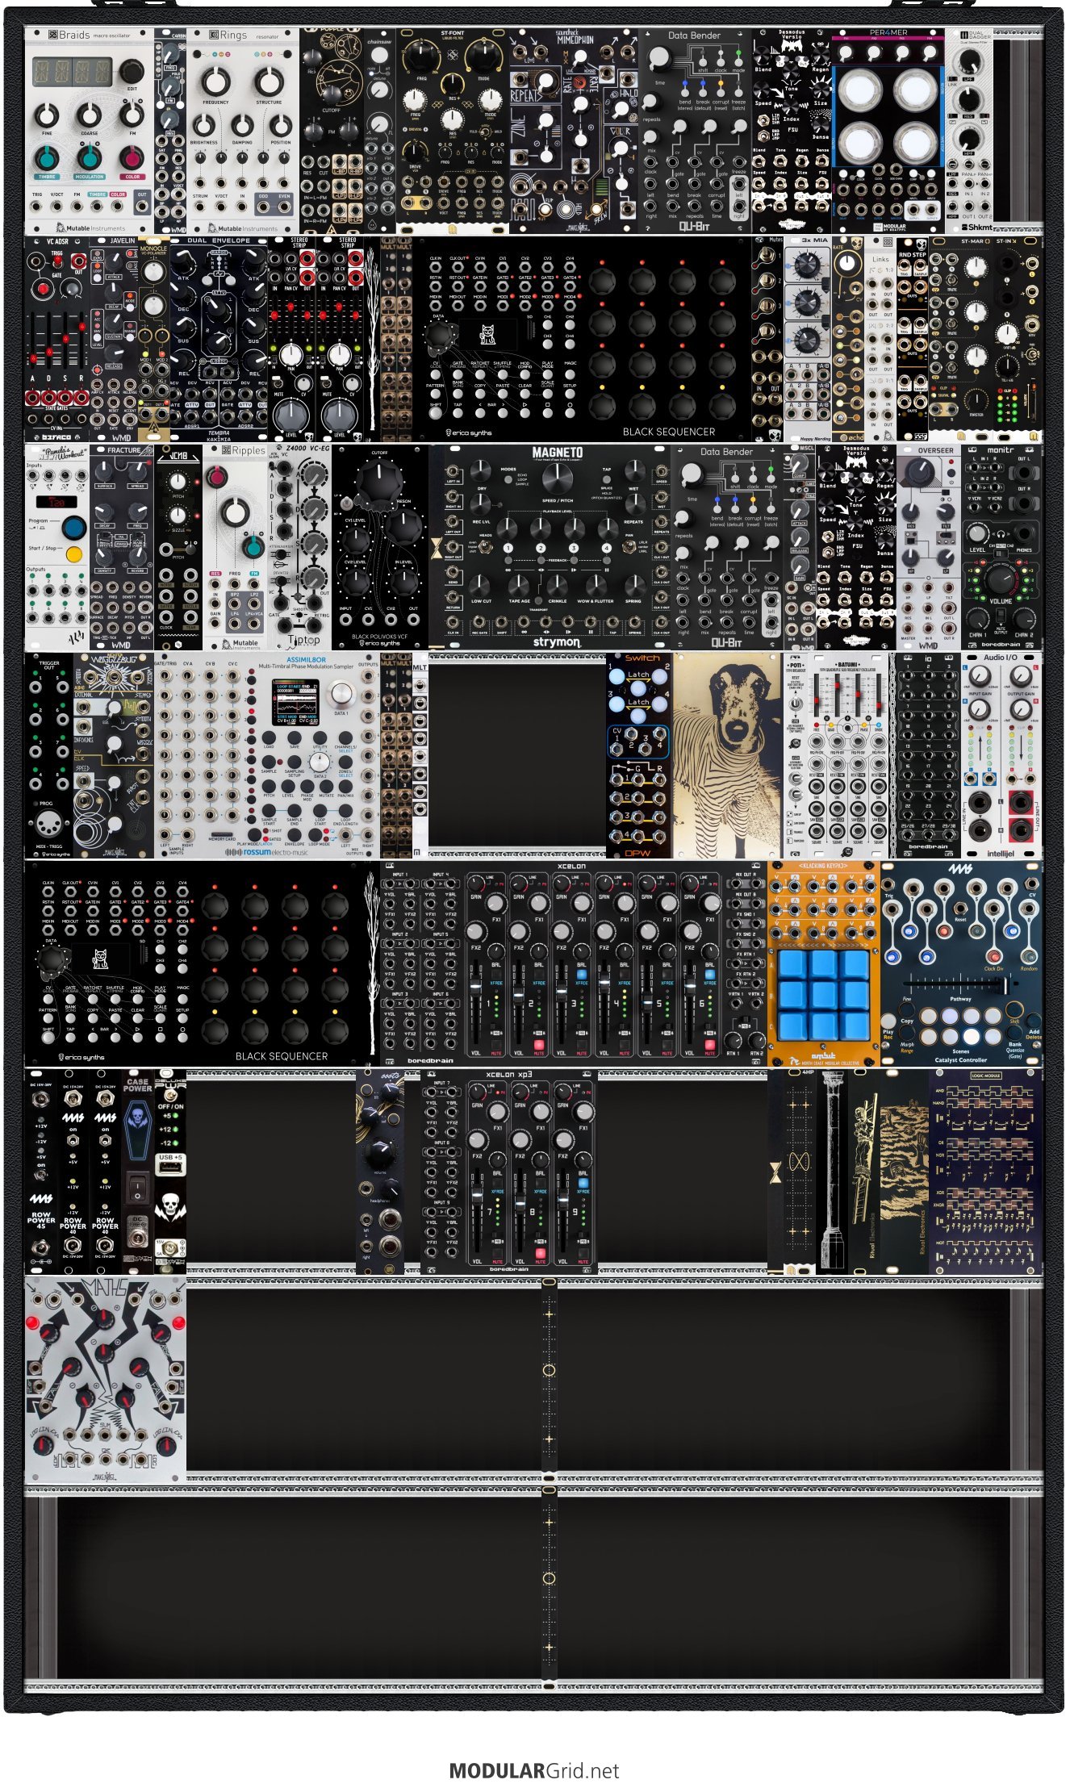Click the strymon logo on the Magneto module
1070x1788 pixels.
pos(556,642)
